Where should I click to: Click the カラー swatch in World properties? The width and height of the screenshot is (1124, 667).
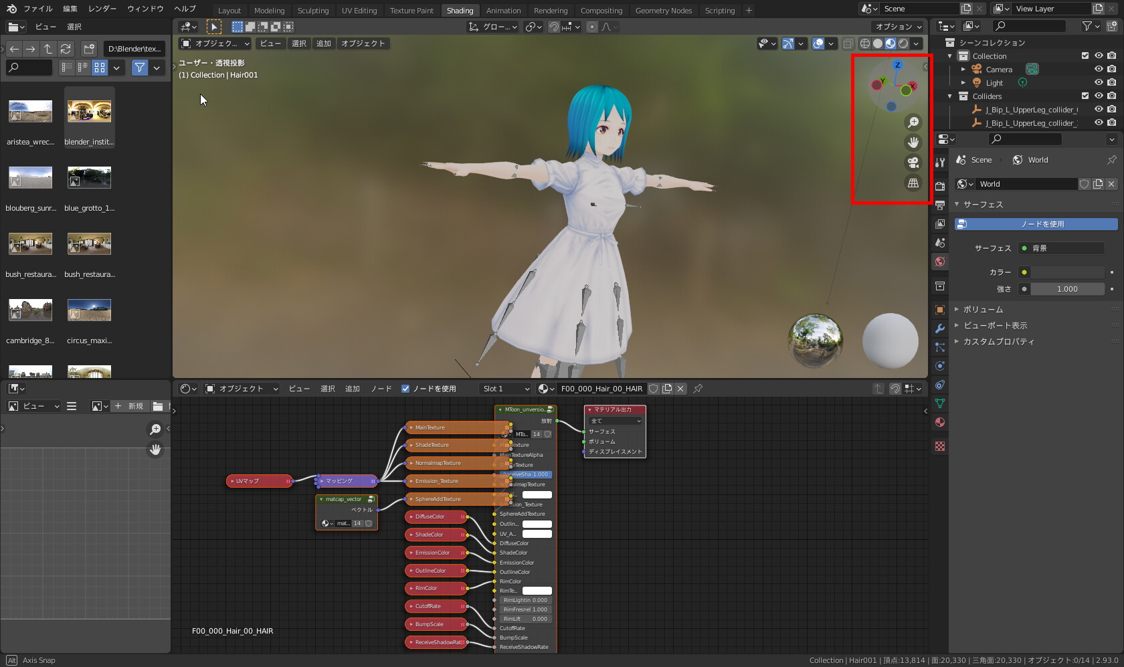(x=1062, y=272)
